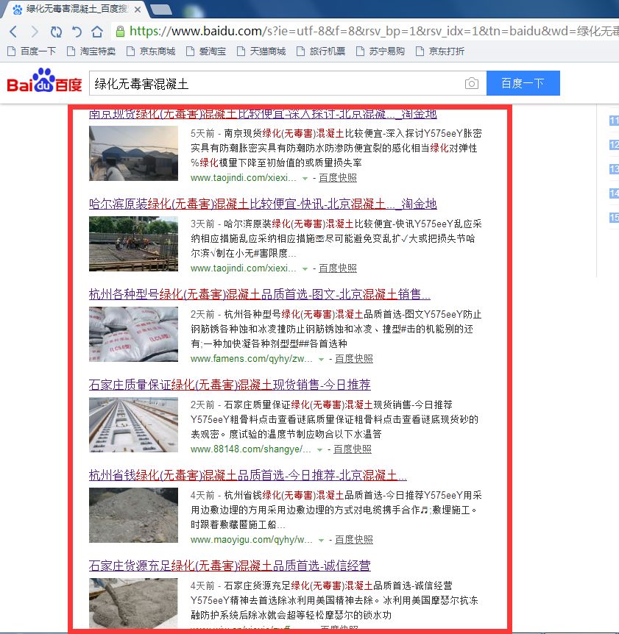Click the www.88148.com/shangye URL text
Screen dimensions: 619x634
251,449
